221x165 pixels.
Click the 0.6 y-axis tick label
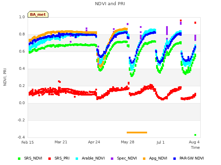22,51
